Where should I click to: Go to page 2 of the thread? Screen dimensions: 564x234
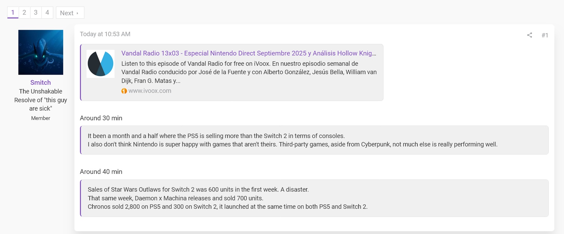tap(24, 13)
